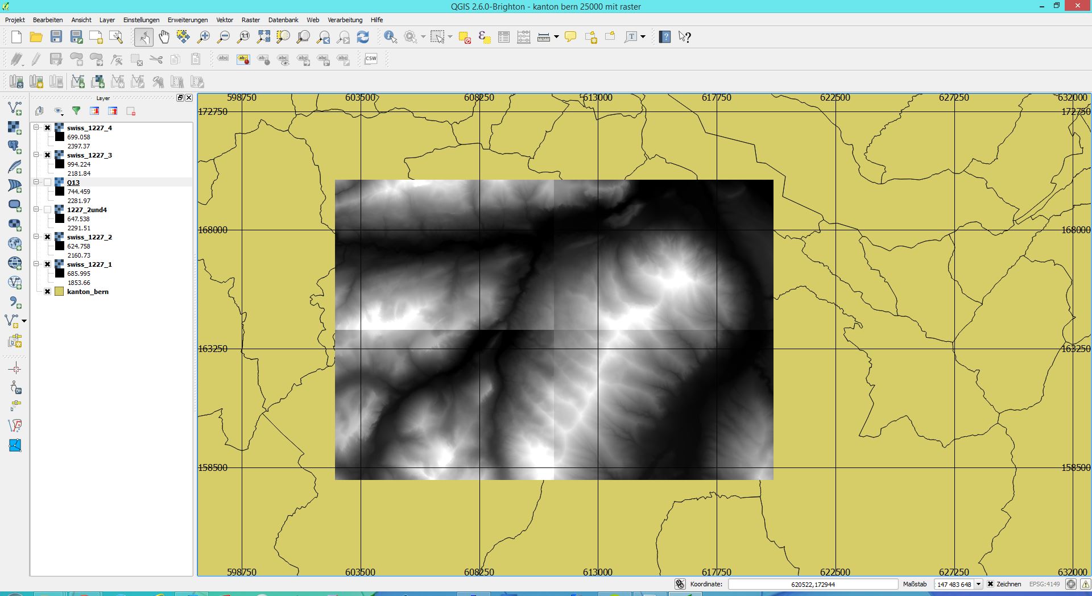
Task: Click the black swatch under swiss_1227_3
Action: click(x=60, y=164)
